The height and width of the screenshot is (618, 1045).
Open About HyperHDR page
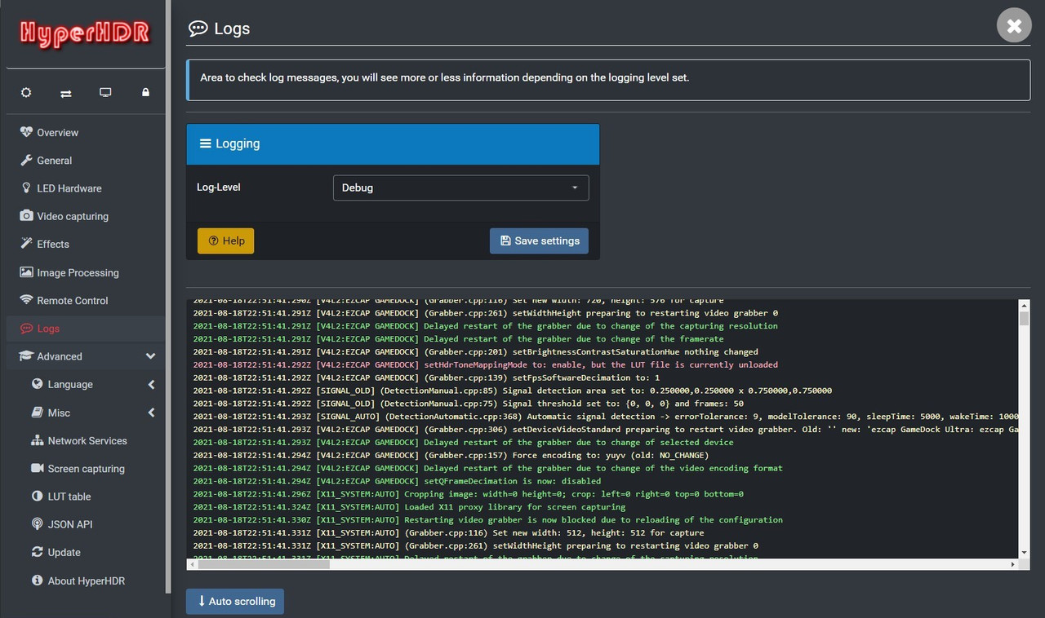(x=85, y=580)
